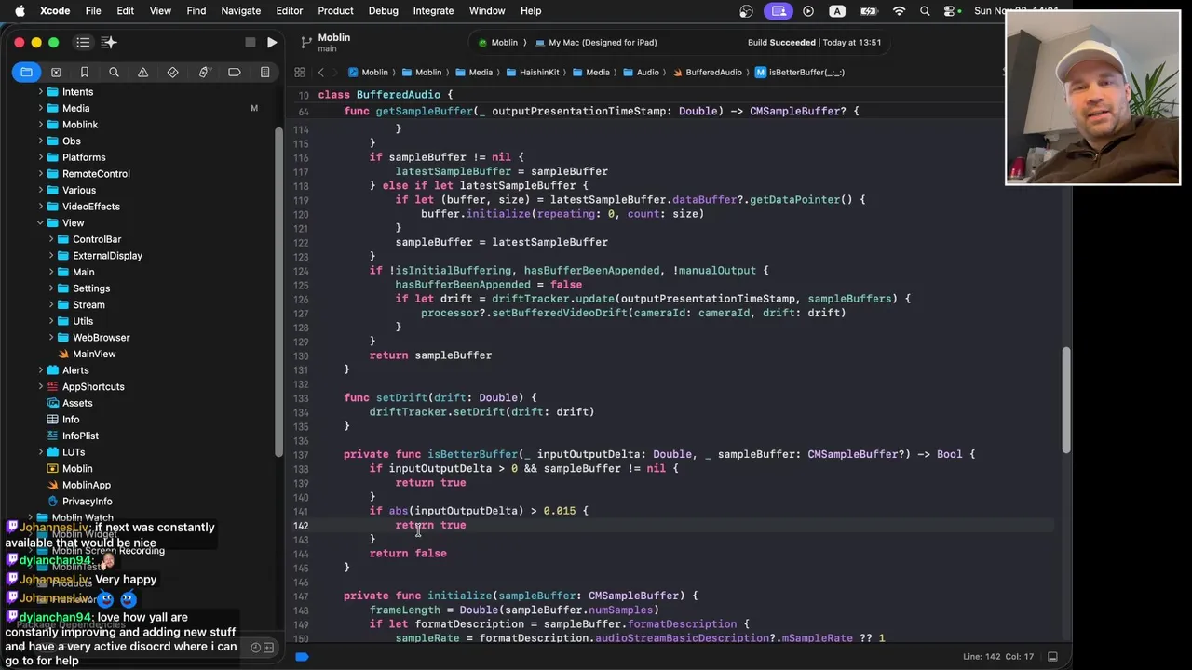Show the Debug navigator
This screenshot has height=670, width=1192.
tap(204, 72)
